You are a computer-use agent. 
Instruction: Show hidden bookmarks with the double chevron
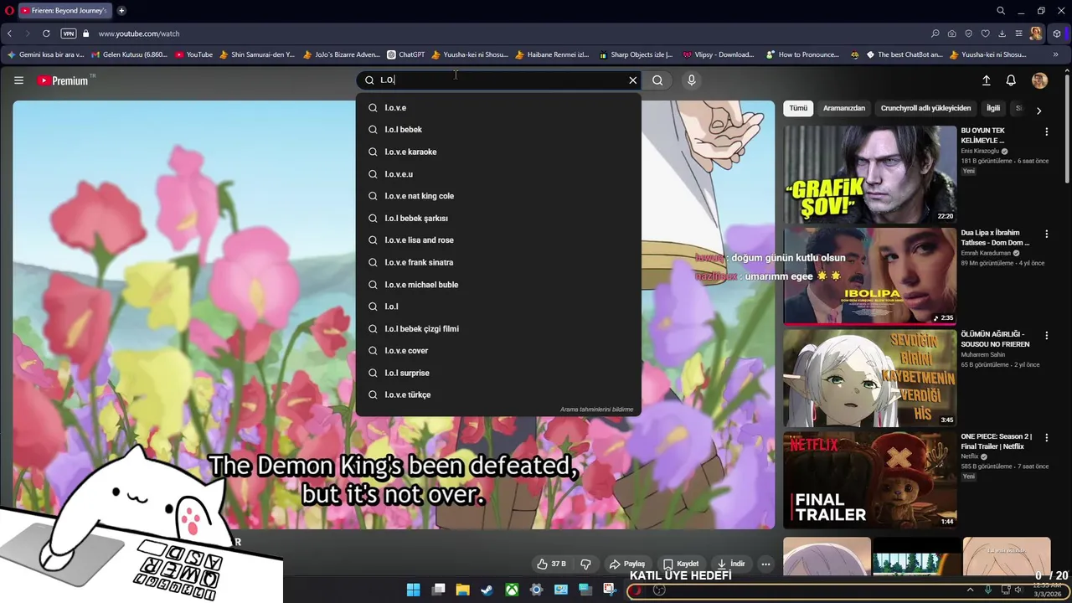coord(1055,54)
